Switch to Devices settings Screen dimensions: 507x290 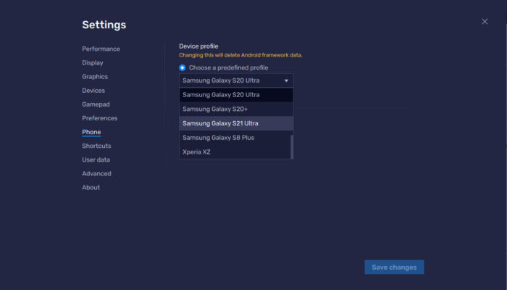93,91
